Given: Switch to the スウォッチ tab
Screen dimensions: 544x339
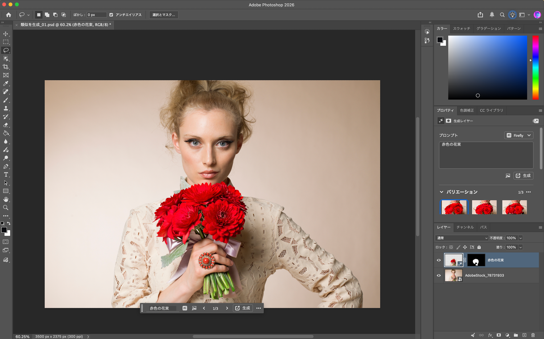Looking at the screenshot, I should 461,29.
